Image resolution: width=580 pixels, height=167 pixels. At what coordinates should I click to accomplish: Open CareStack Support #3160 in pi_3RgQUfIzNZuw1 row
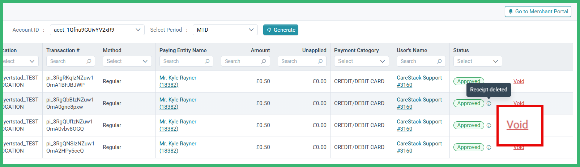point(419,125)
